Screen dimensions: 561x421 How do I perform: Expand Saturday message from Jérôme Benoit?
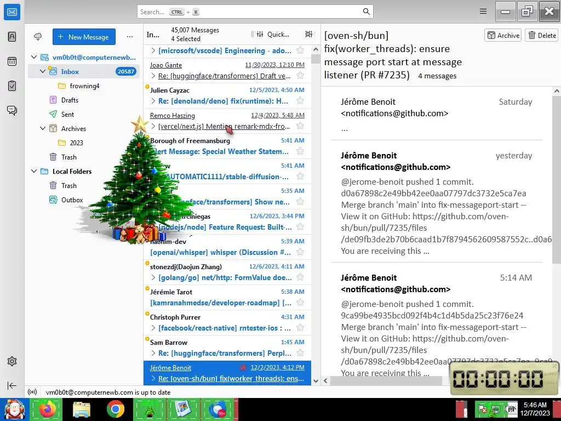click(437, 115)
